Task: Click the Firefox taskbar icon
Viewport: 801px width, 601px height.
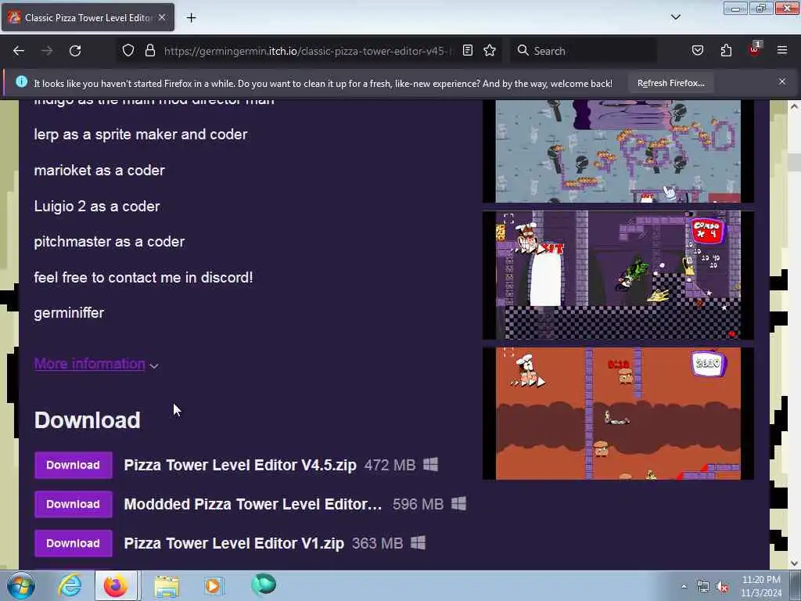Action: pyautogui.click(x=116, y=585)
